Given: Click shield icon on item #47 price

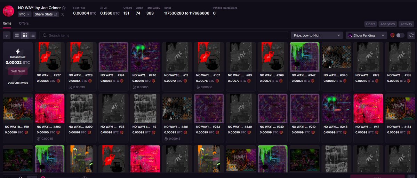Looking at the screenshot, I should tap(377, 132).
